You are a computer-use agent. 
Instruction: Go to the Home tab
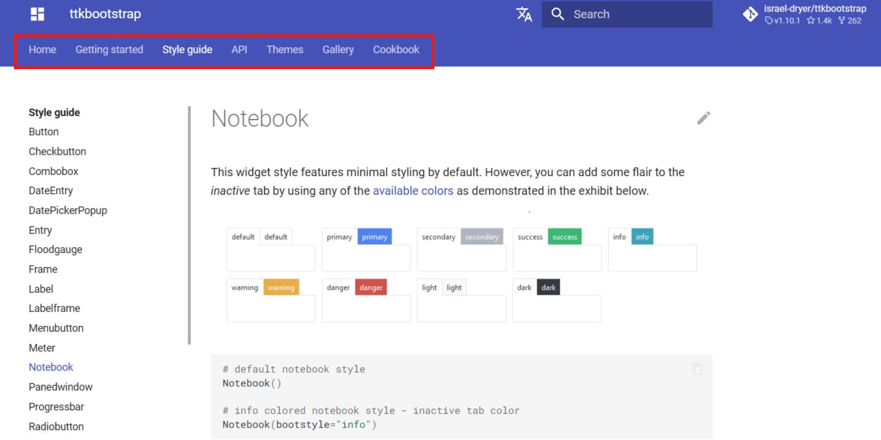43,50
